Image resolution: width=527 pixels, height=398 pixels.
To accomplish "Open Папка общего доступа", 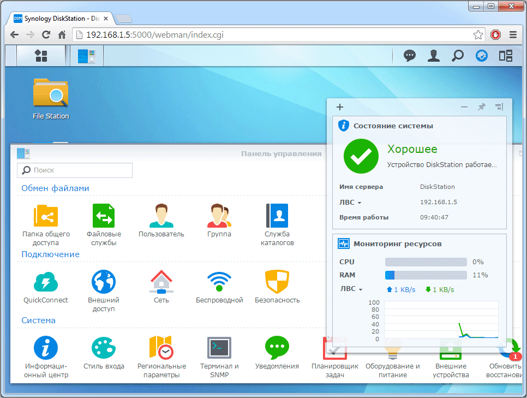I will pyautogui.click(x=46, y=225).
